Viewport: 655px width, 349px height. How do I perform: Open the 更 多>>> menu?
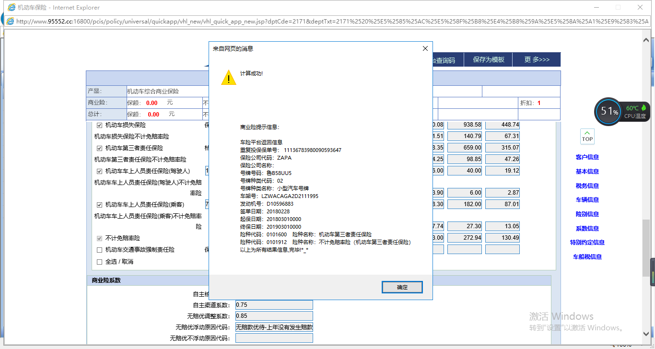coord(537,59)
